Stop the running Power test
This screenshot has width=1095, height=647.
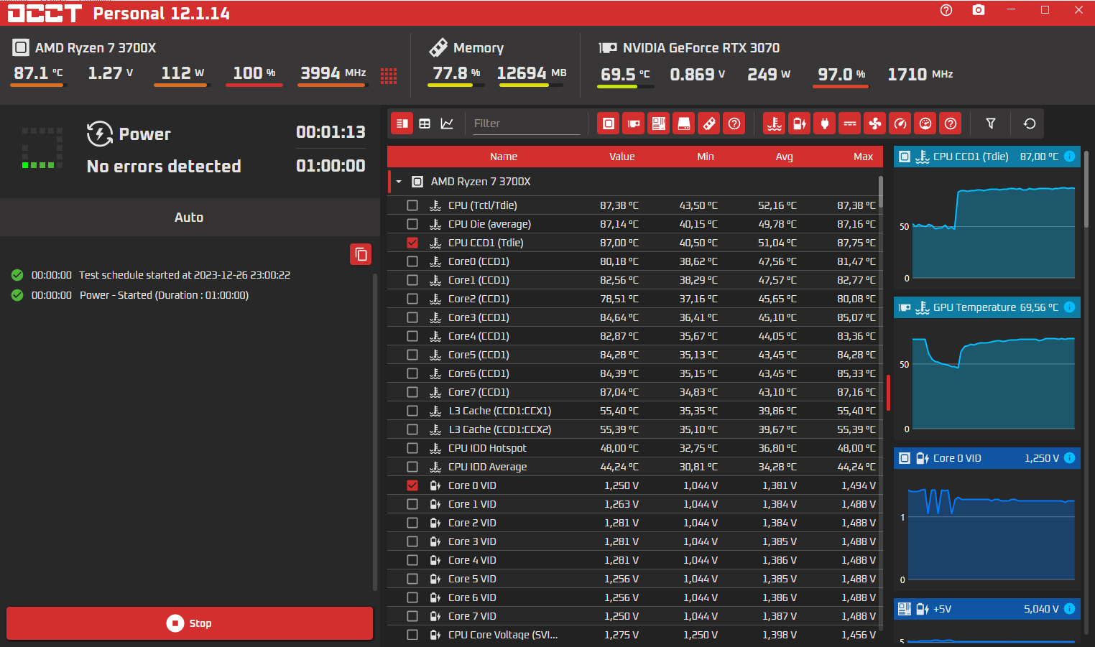[190, 623]
